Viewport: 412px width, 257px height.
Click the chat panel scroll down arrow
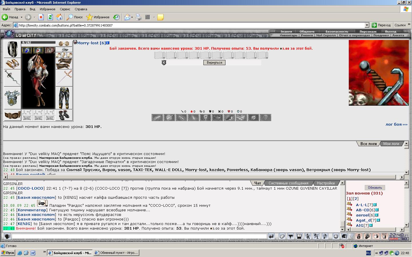pos(342,229)
